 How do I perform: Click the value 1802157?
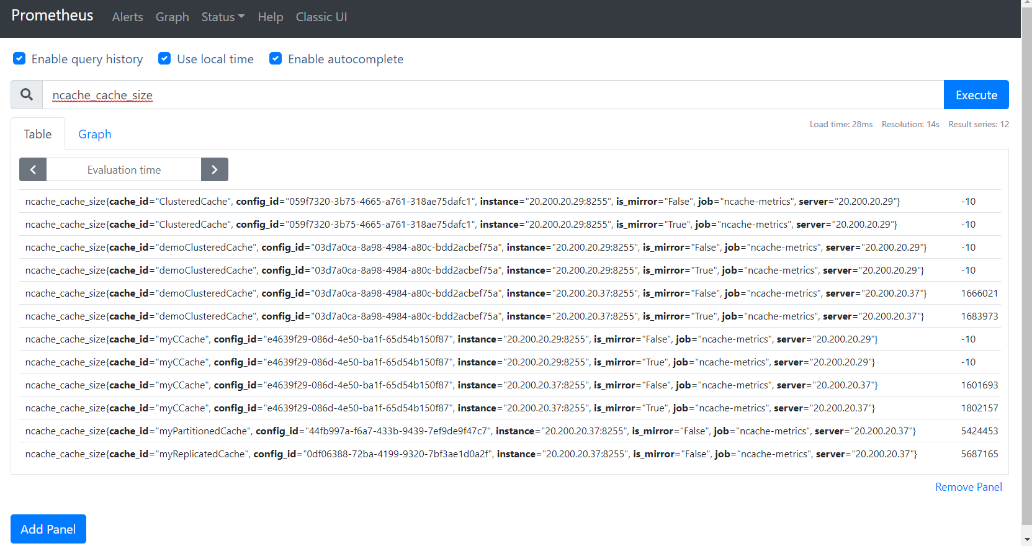979,408
